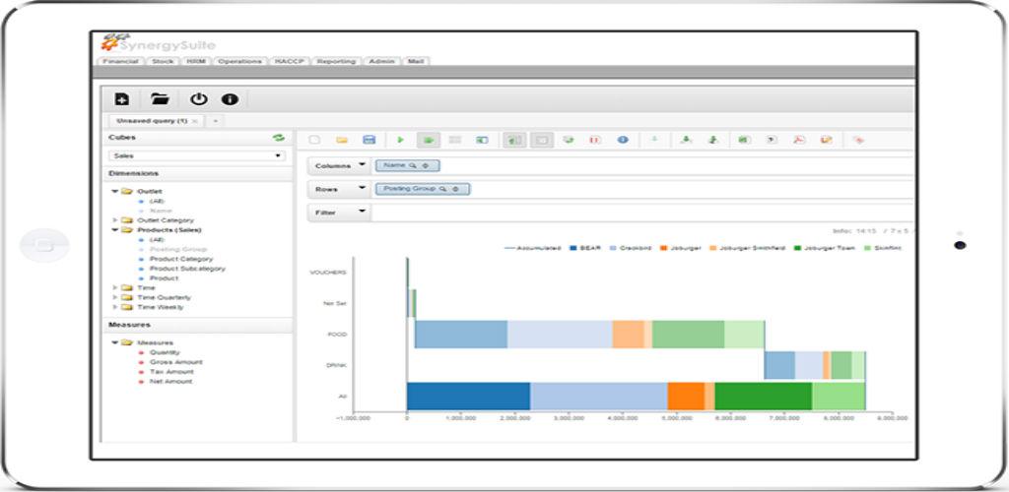Select Net Amount measure
Viewport: 1009px width, 492px height.
[170, 382]
